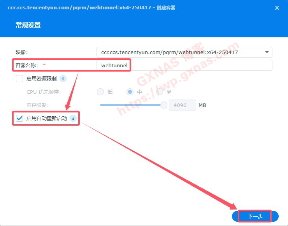Enable the 启用资源限制 checkbox
The height and width of the screenshot is (226, 288).
coord(19,79)
